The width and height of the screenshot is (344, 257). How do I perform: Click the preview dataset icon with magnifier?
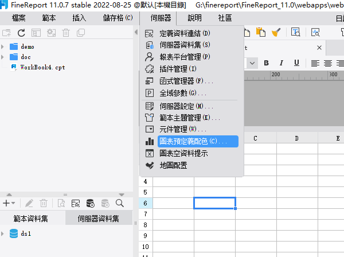click(61, 203)
